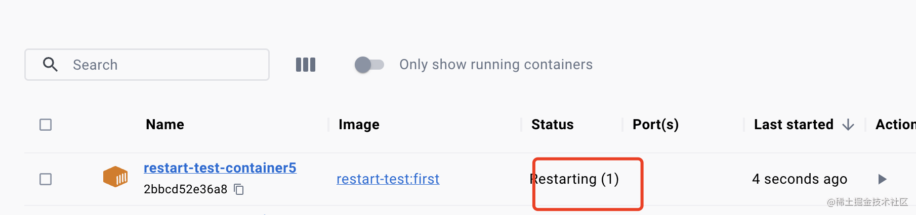
Task: Sort by Name column header
Action: pos(165,125)
